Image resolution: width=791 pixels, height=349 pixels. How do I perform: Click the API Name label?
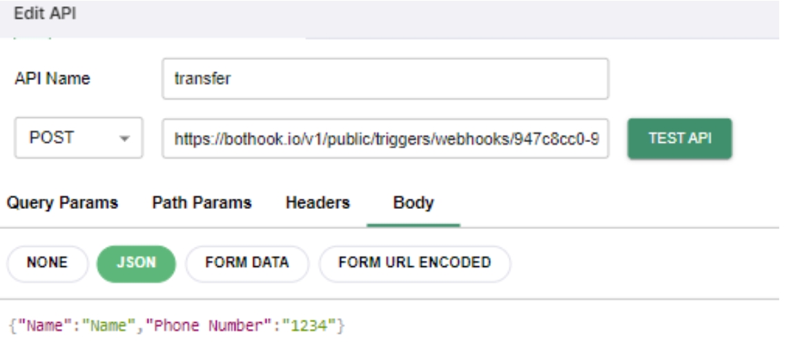(52, 79)
